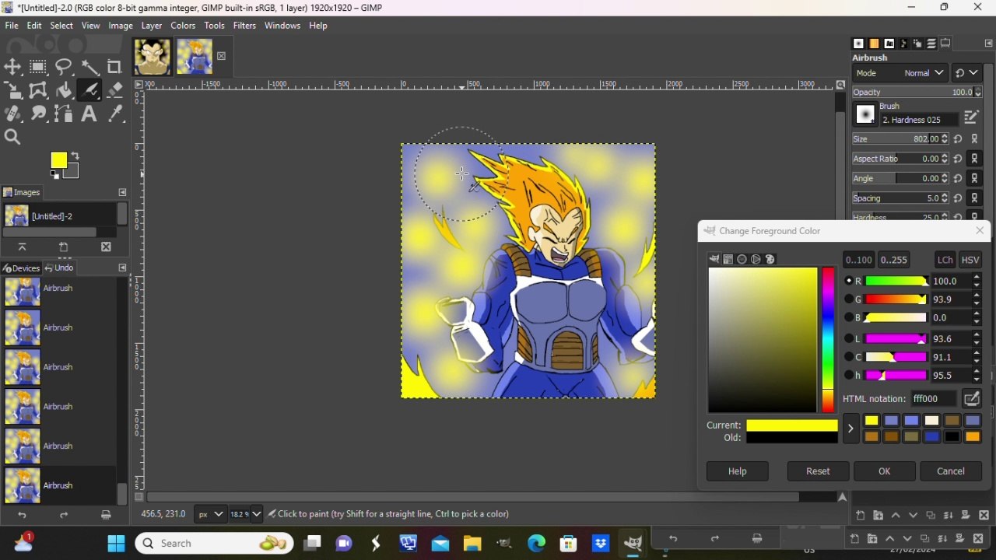Screen dimensions: 996x560
Task: Open the Images panel configuration menu
Action: tap(122, 192)
